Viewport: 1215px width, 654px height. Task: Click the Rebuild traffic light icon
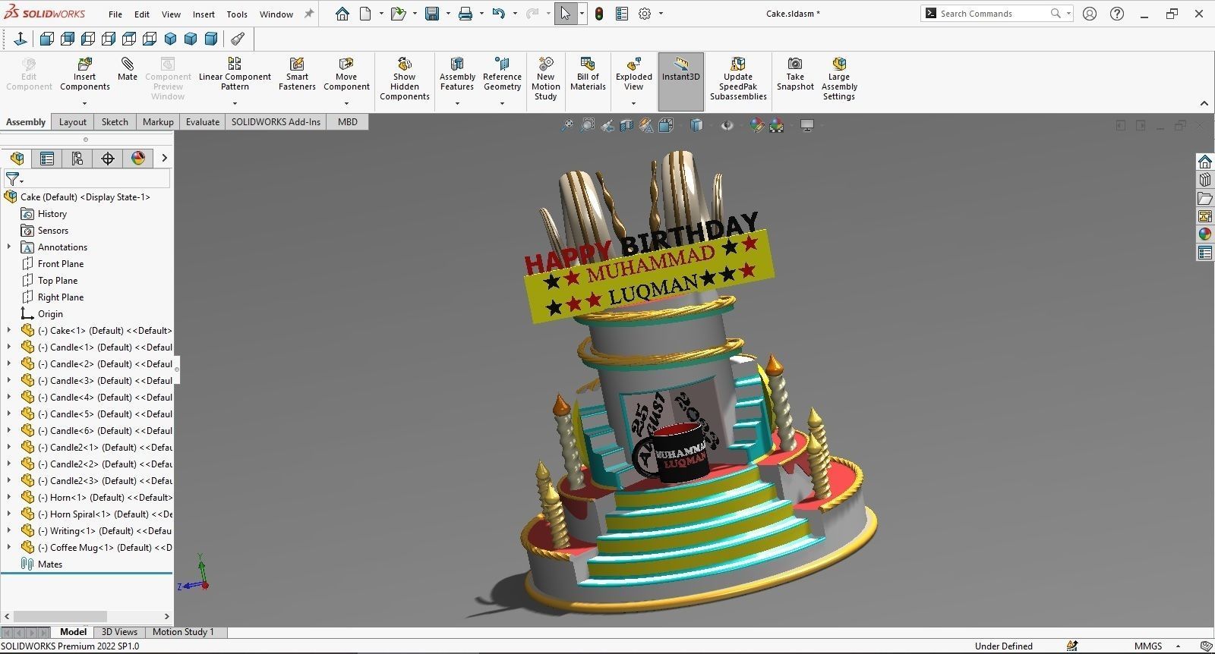[x=599, y=14]
